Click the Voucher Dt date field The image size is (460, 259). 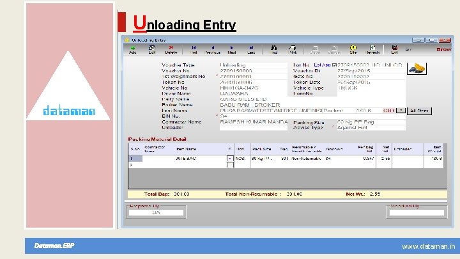(371, 71)
